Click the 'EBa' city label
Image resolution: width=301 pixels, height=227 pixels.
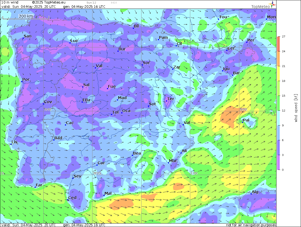(87, 100)
